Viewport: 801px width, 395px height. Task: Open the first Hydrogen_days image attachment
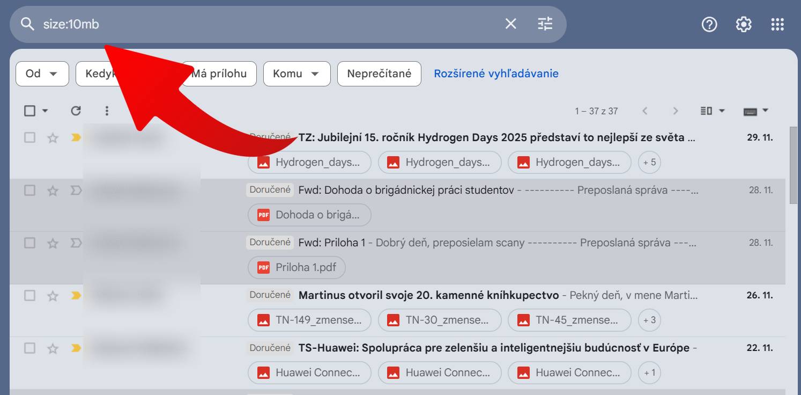[x=309, y=162]
